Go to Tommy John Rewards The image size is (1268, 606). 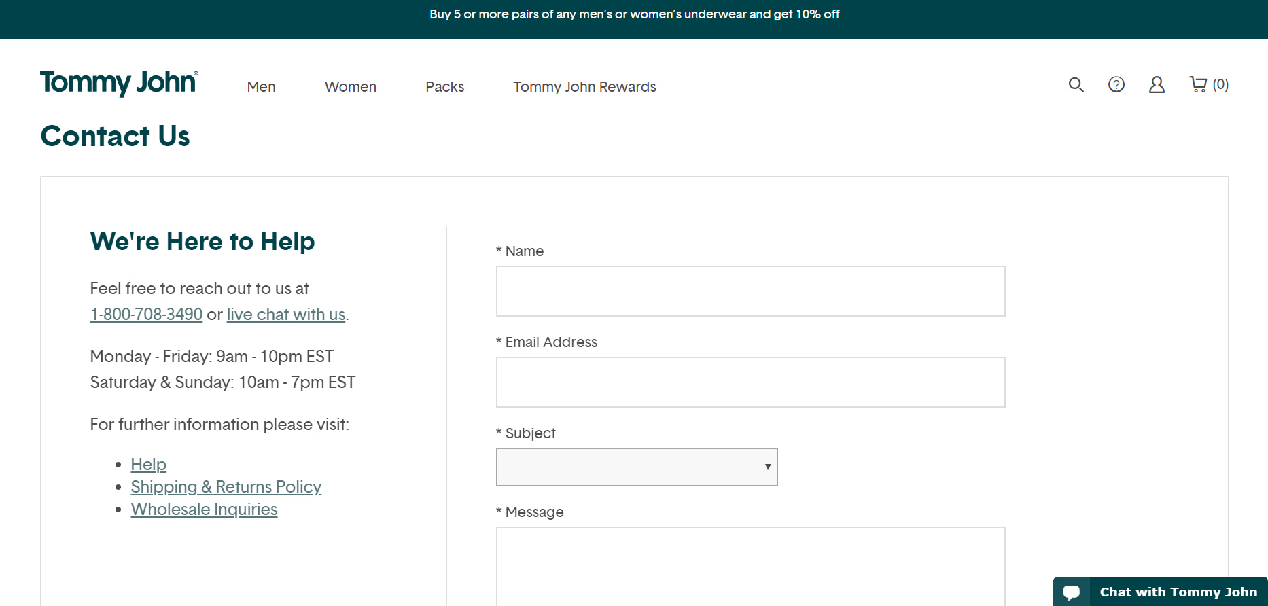click(584, 87)
